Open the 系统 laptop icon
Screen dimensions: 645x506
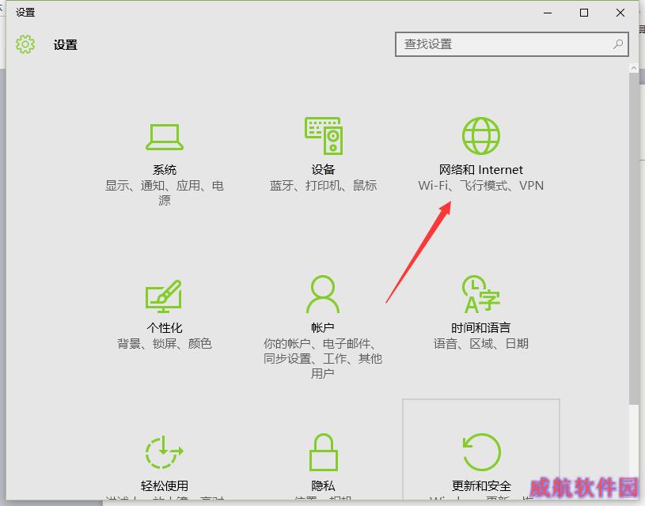[x=165, y=137]
